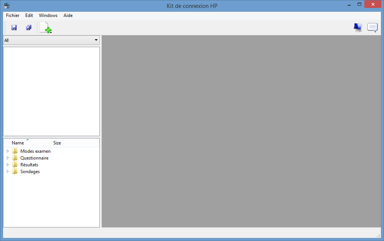Open the Windows menu

48,15
